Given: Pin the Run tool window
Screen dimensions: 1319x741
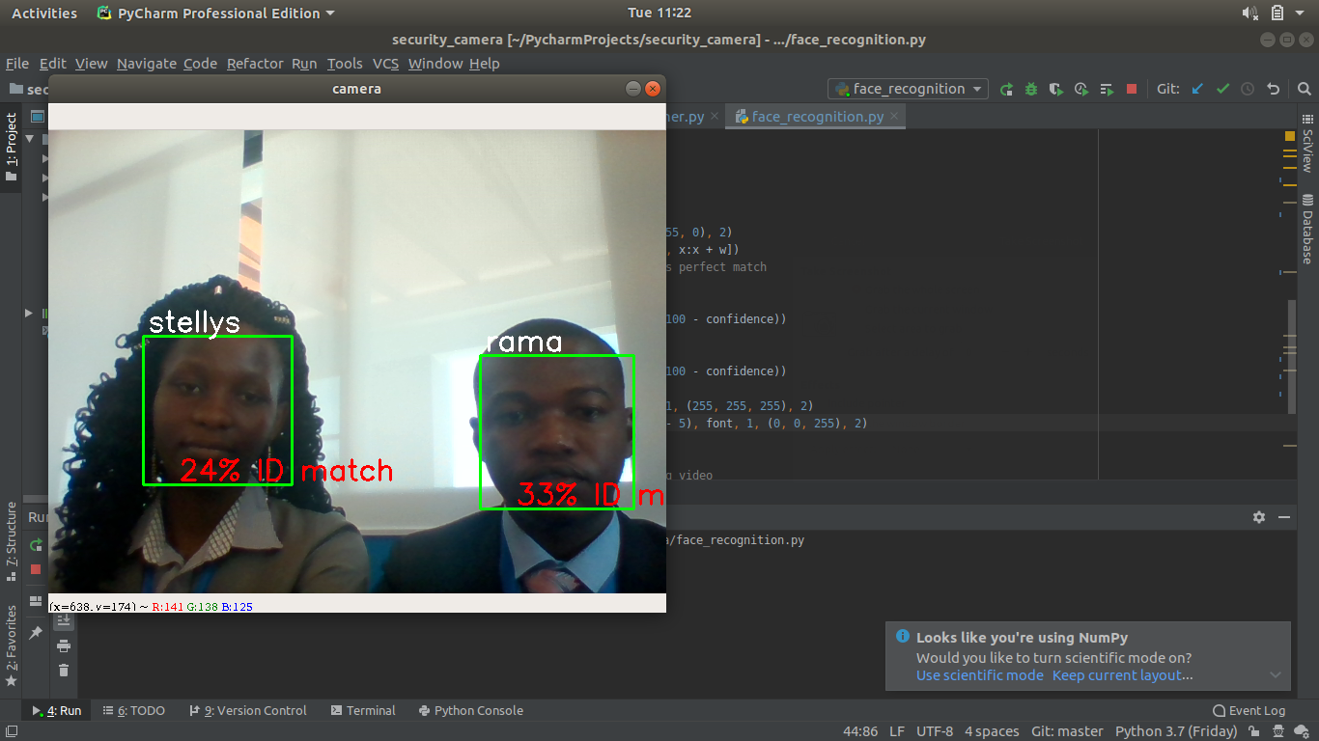Looking at the screenshot, I should coord(36,632).
